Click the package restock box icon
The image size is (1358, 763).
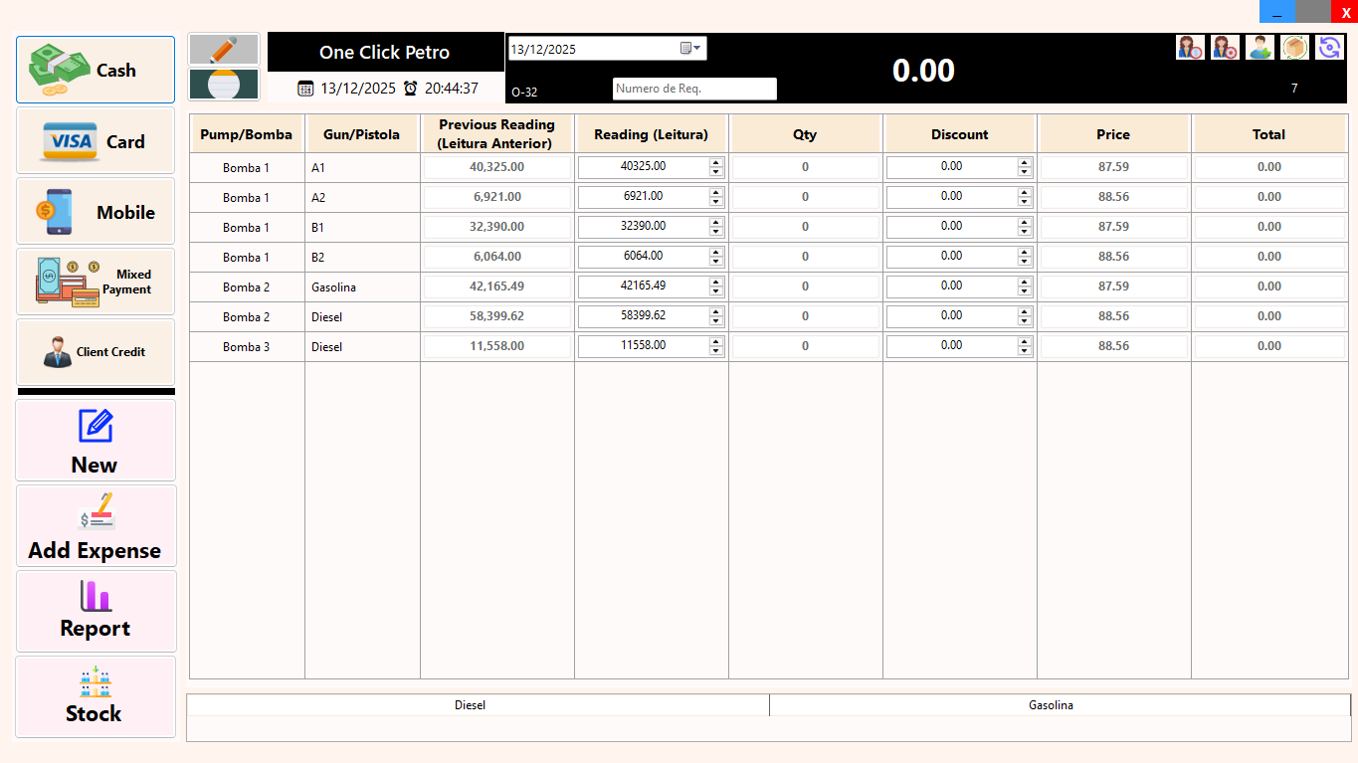[x=1294, y=48]
